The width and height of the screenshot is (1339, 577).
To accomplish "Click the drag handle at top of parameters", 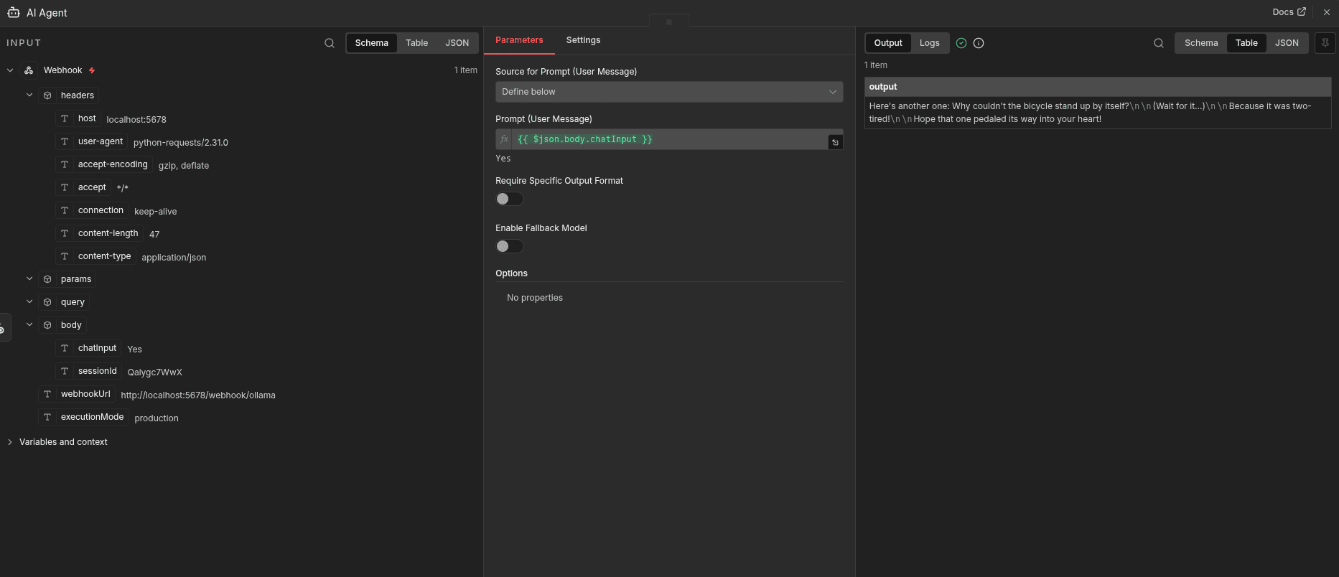I will tap(669, 22).
